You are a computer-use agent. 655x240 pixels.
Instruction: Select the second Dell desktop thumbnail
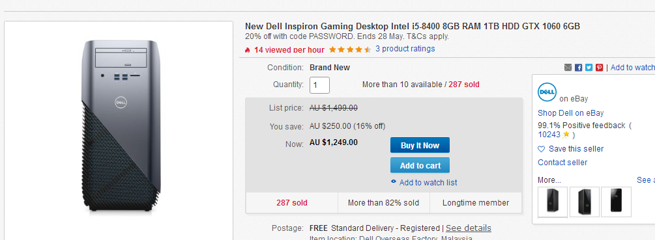[585, 202]
